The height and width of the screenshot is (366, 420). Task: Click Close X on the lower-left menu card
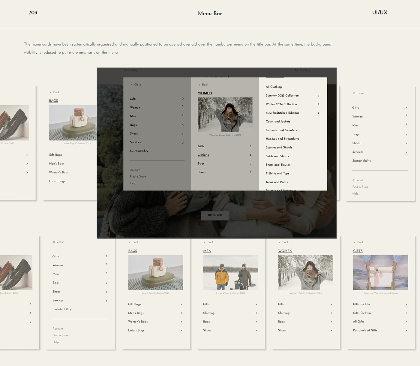point(54,242)
